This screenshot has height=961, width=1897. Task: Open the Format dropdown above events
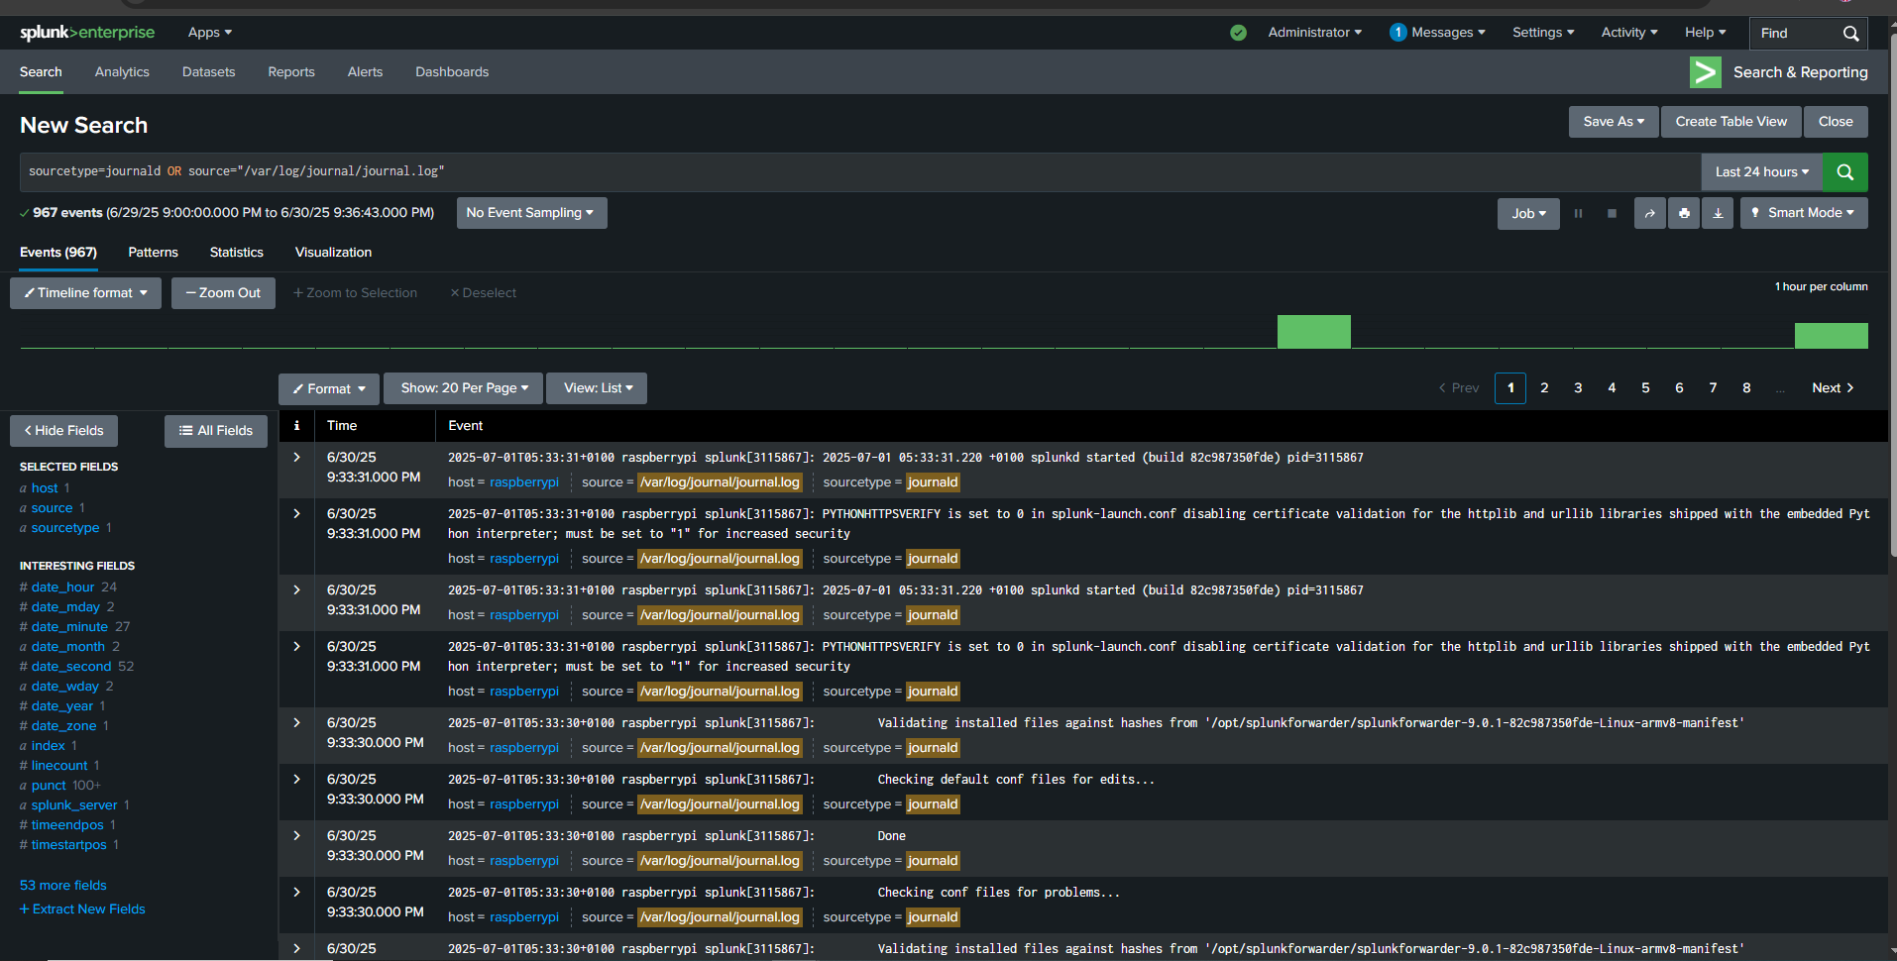click(329, 388)
